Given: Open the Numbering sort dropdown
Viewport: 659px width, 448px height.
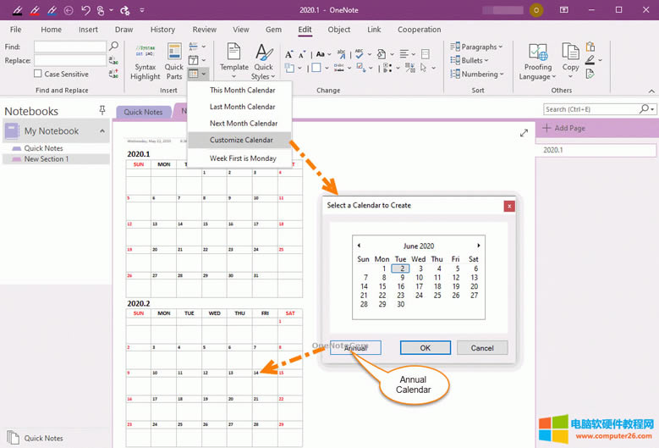Looking at the screenshot, I should pyautogui.click(x=478, y=75).
